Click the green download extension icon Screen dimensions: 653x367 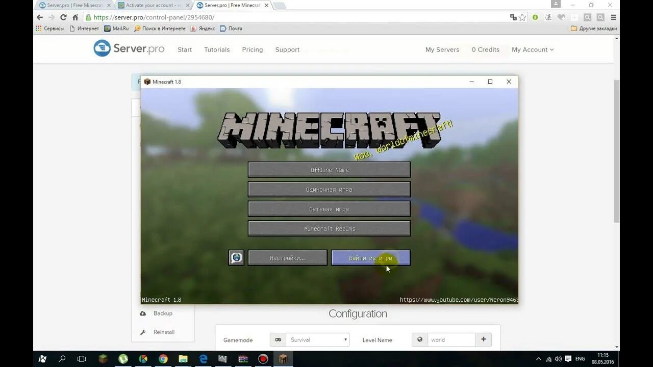click(x=535, y=17)
